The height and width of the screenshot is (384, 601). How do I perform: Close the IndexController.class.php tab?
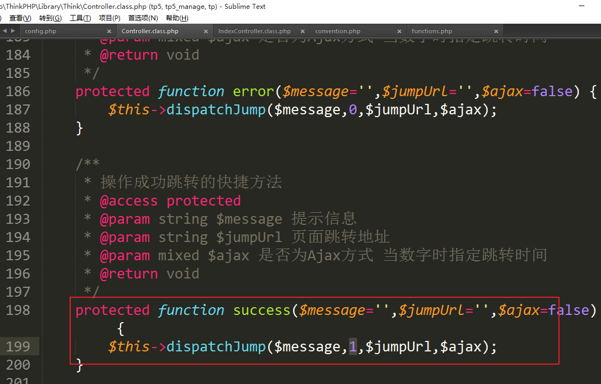(x=303, y=31)
